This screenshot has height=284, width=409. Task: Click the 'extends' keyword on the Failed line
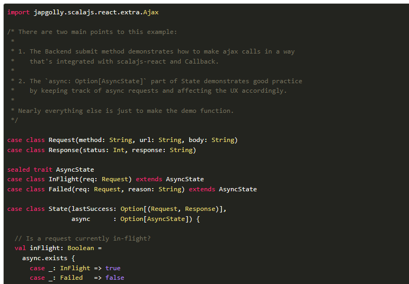coord(201,189)
